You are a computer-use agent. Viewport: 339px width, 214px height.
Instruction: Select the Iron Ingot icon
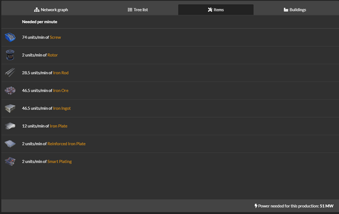click(10, 108)
